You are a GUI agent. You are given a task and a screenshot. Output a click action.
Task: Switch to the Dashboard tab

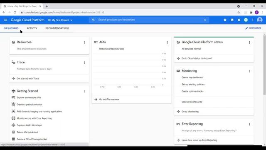[x=11, y=28]
